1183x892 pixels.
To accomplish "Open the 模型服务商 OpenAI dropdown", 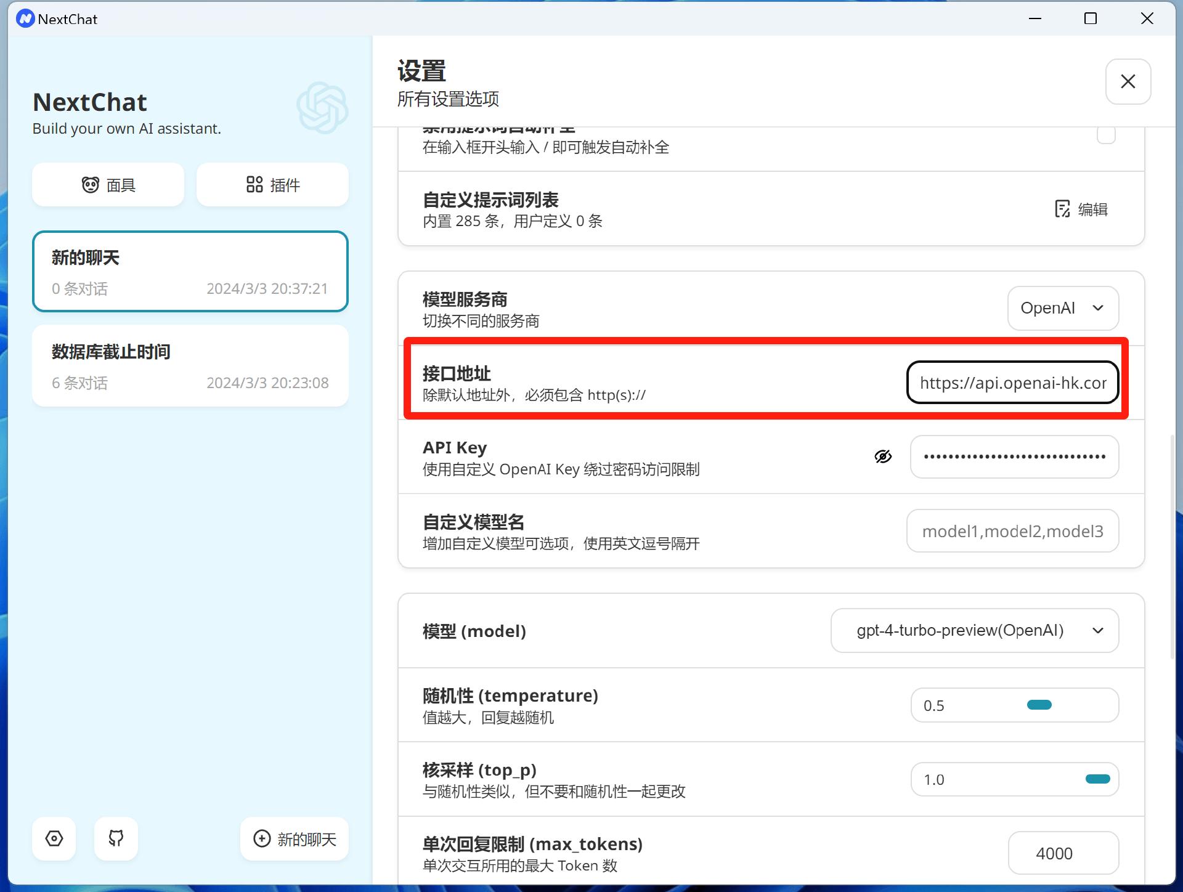I will pos(1062,308).
